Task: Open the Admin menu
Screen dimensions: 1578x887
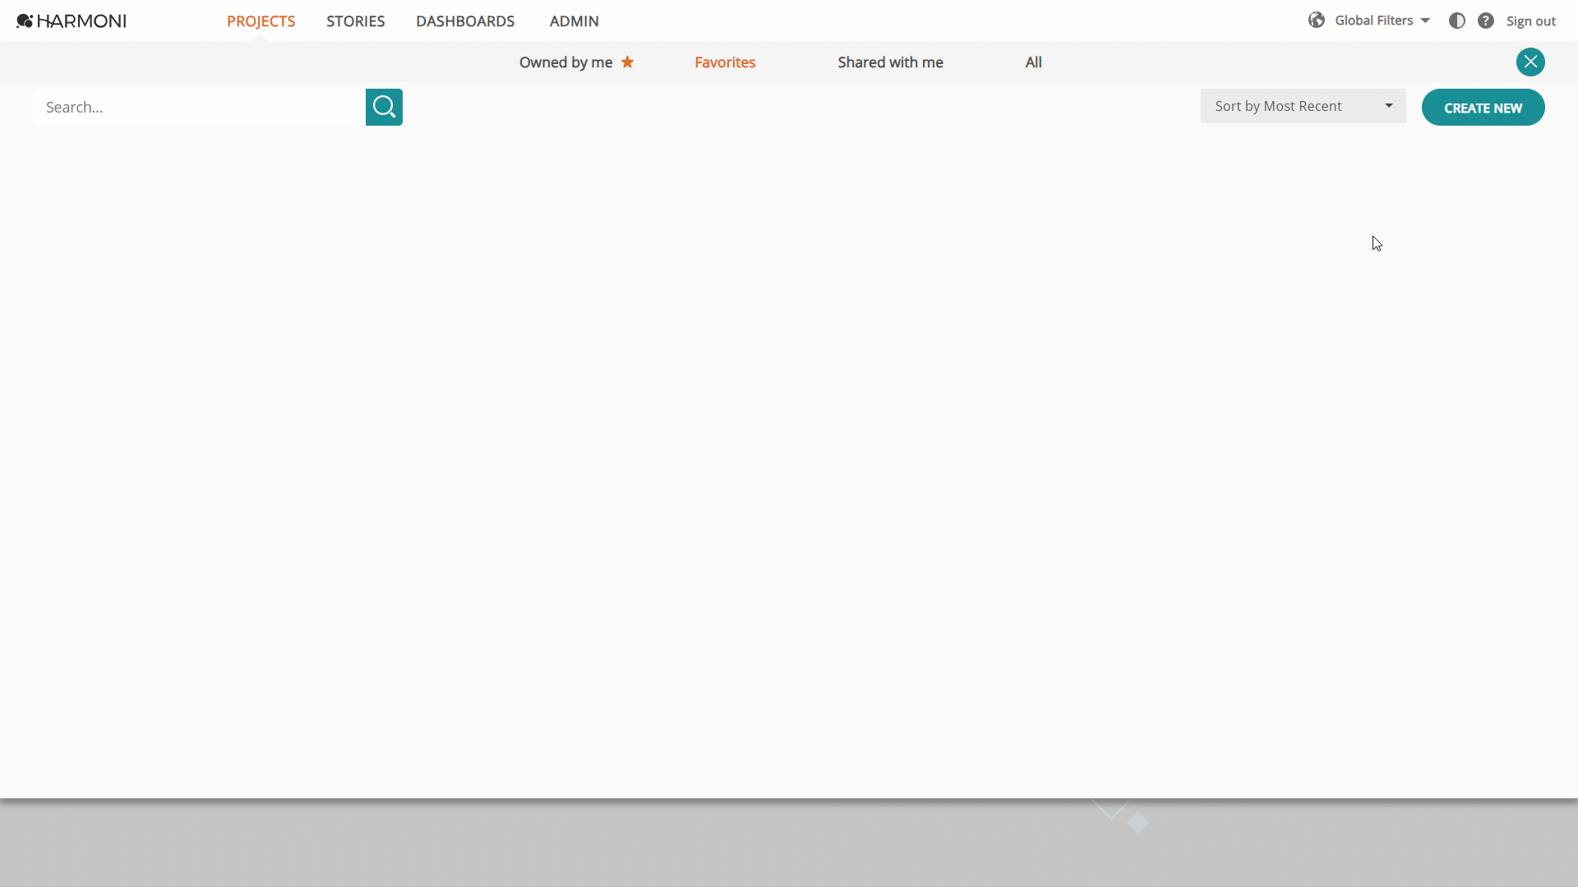Action: tap(574, 21)
